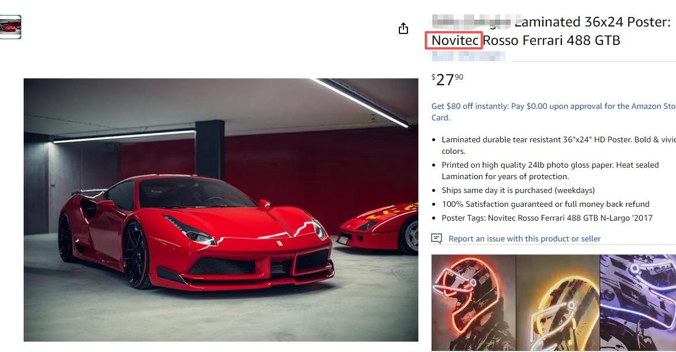
Task: Click the second red car in poster image
Action: [379, 228]
